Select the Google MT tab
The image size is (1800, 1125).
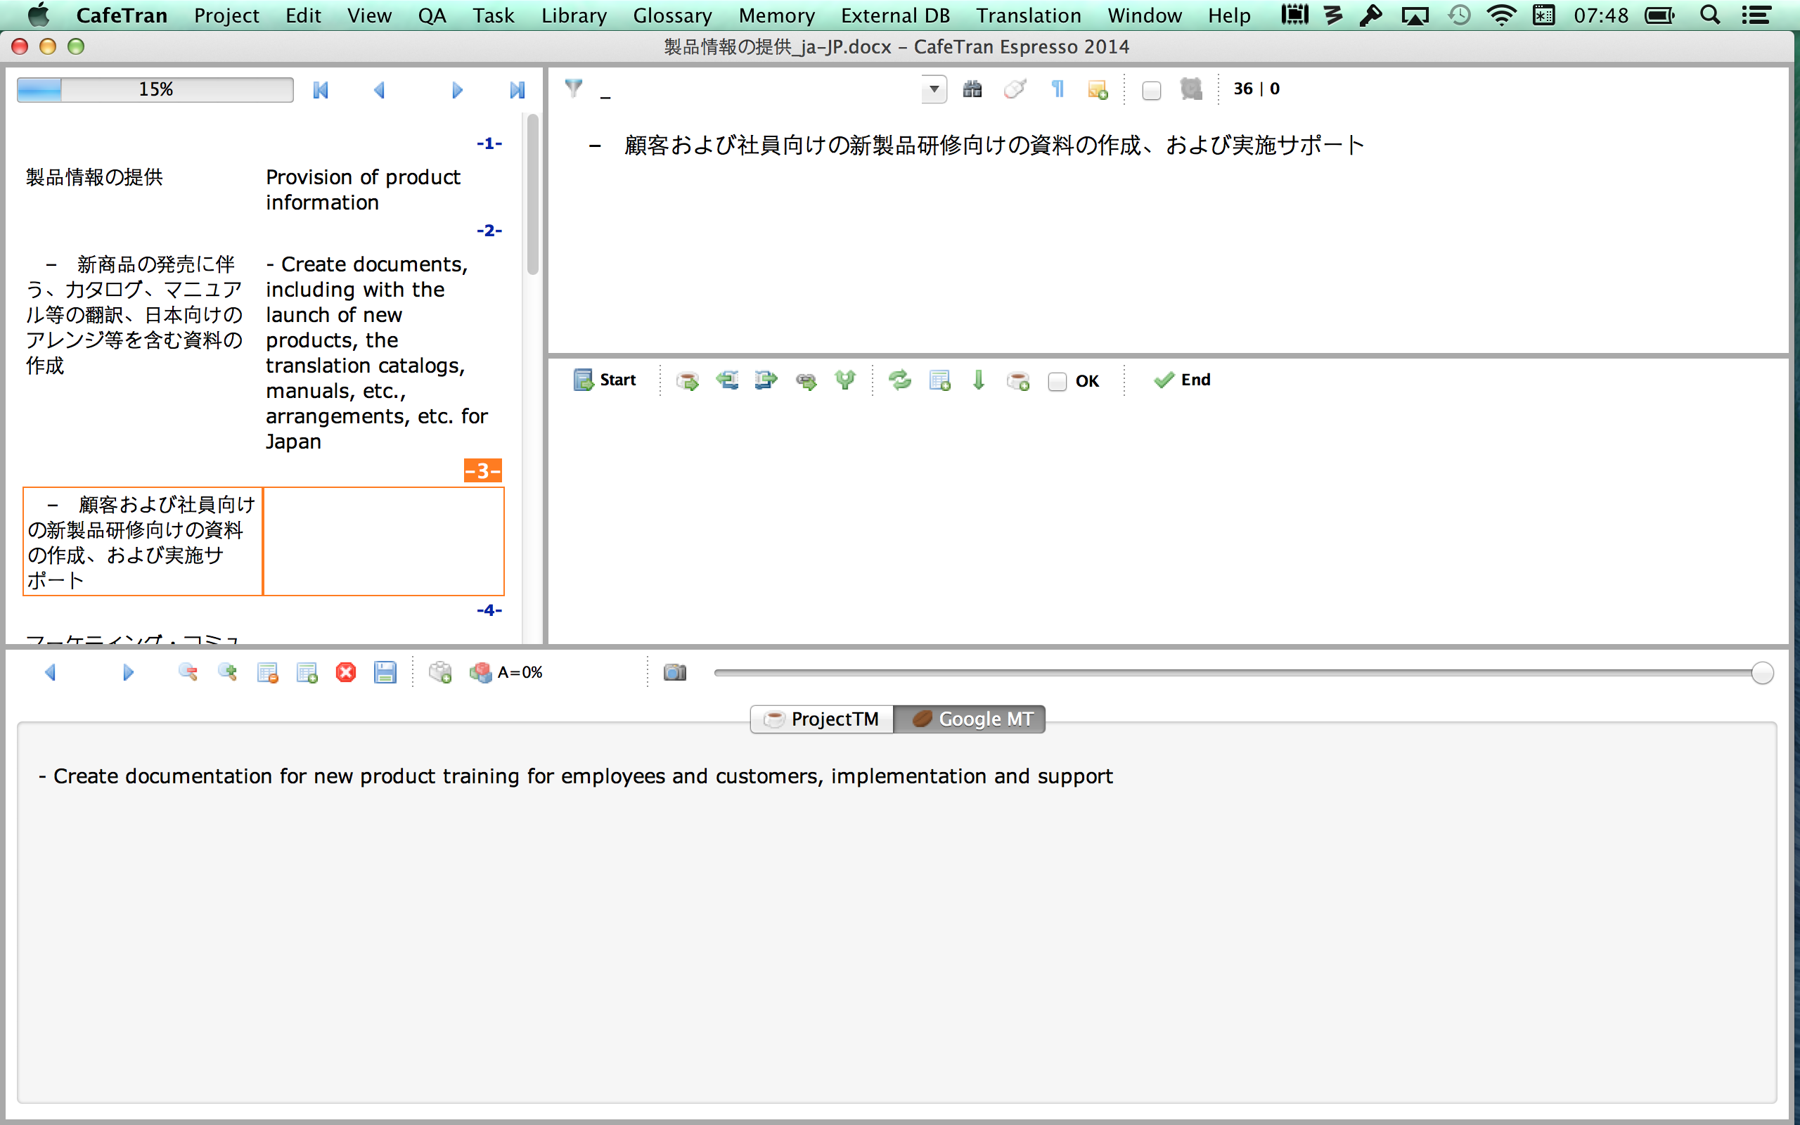click(970, 719)
